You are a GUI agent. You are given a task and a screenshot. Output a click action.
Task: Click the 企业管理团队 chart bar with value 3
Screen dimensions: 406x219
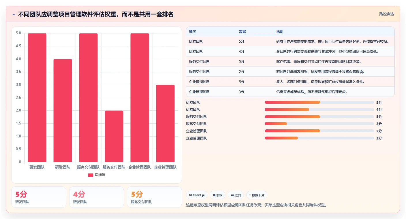(165, 123)
